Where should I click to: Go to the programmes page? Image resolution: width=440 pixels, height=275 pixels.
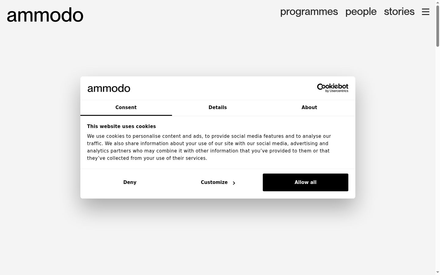tap(309, 12)
